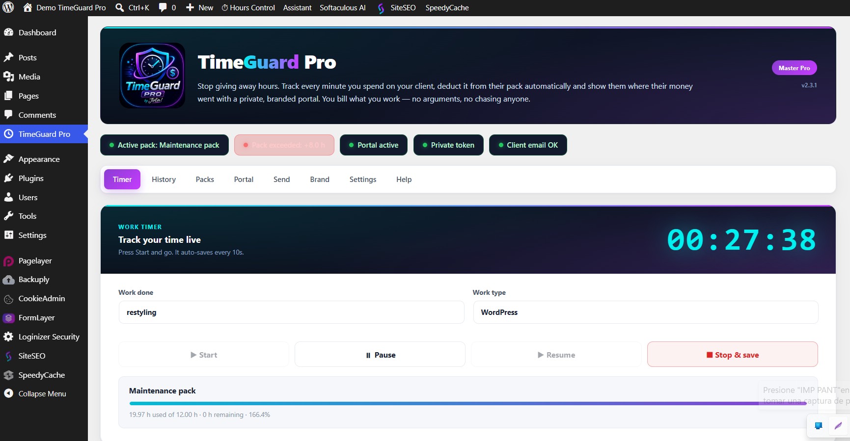
Task: Switch to the Timer tab
Action: [x=122, y=180]
